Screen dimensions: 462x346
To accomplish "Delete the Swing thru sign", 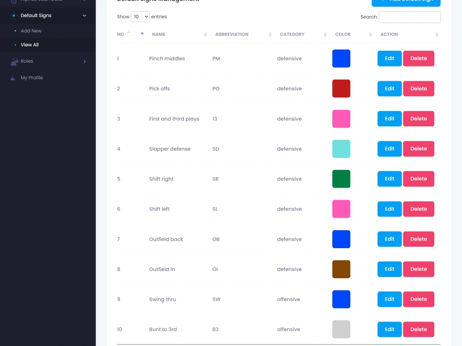I will pyautogui.click(x=419, y=299).
